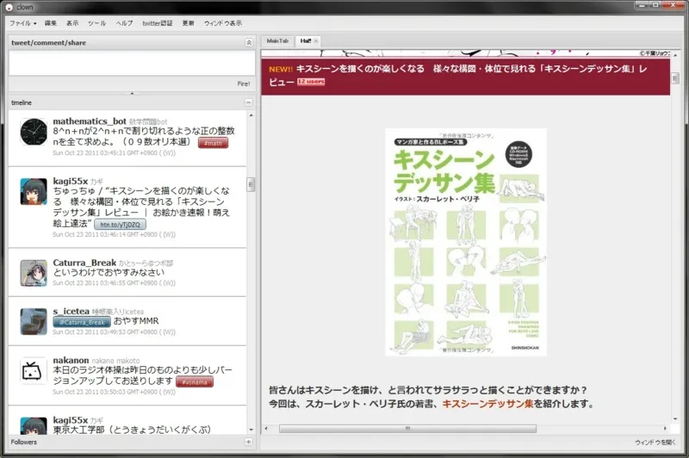Close the Ha2 browser tab

(x=315, y=41)
